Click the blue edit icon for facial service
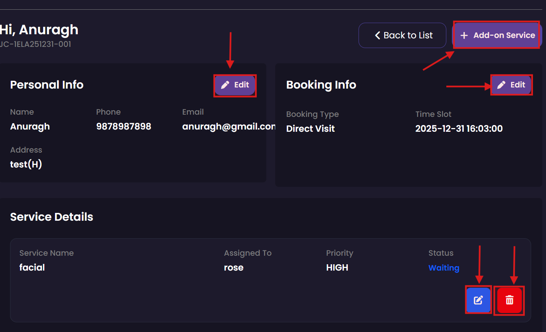 tap(478, 300)
